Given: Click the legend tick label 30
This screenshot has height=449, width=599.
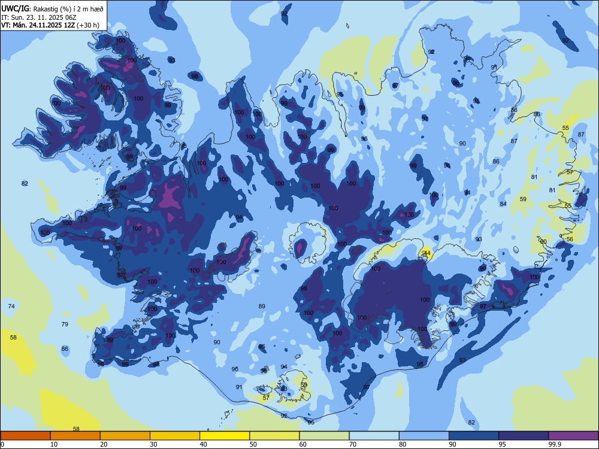Looking at the screenshot, I should [153, 444].
